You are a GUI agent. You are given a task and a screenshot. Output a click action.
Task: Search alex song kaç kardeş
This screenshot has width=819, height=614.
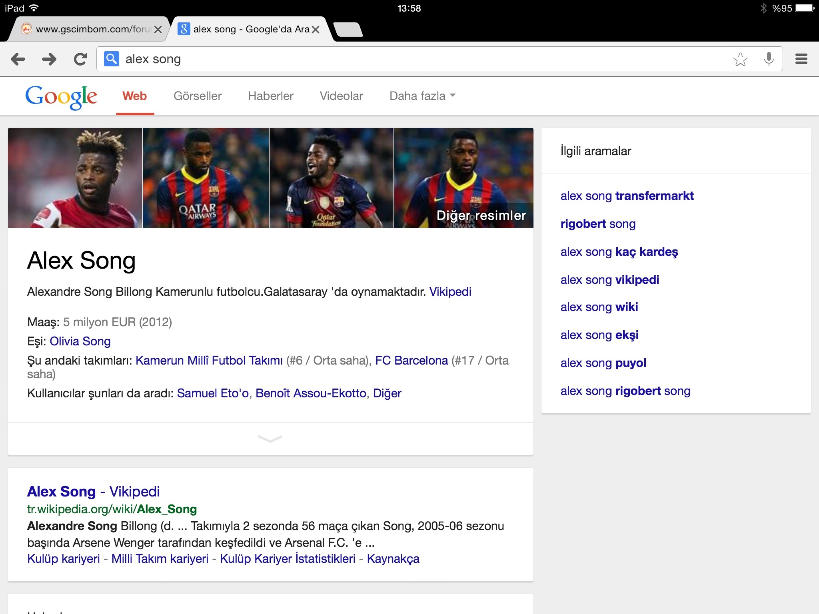(x=619, y=252)
